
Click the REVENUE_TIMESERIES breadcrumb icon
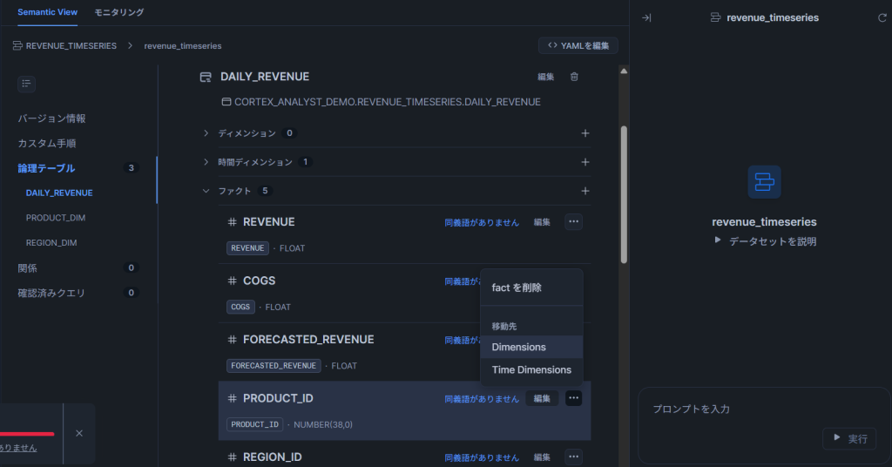[17, 45]
